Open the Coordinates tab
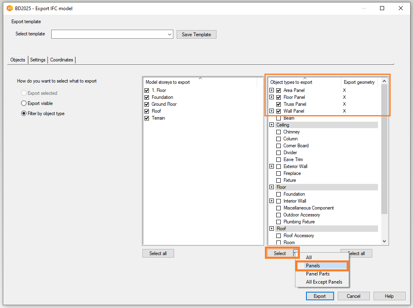413x308 pixels. point(61,60)
